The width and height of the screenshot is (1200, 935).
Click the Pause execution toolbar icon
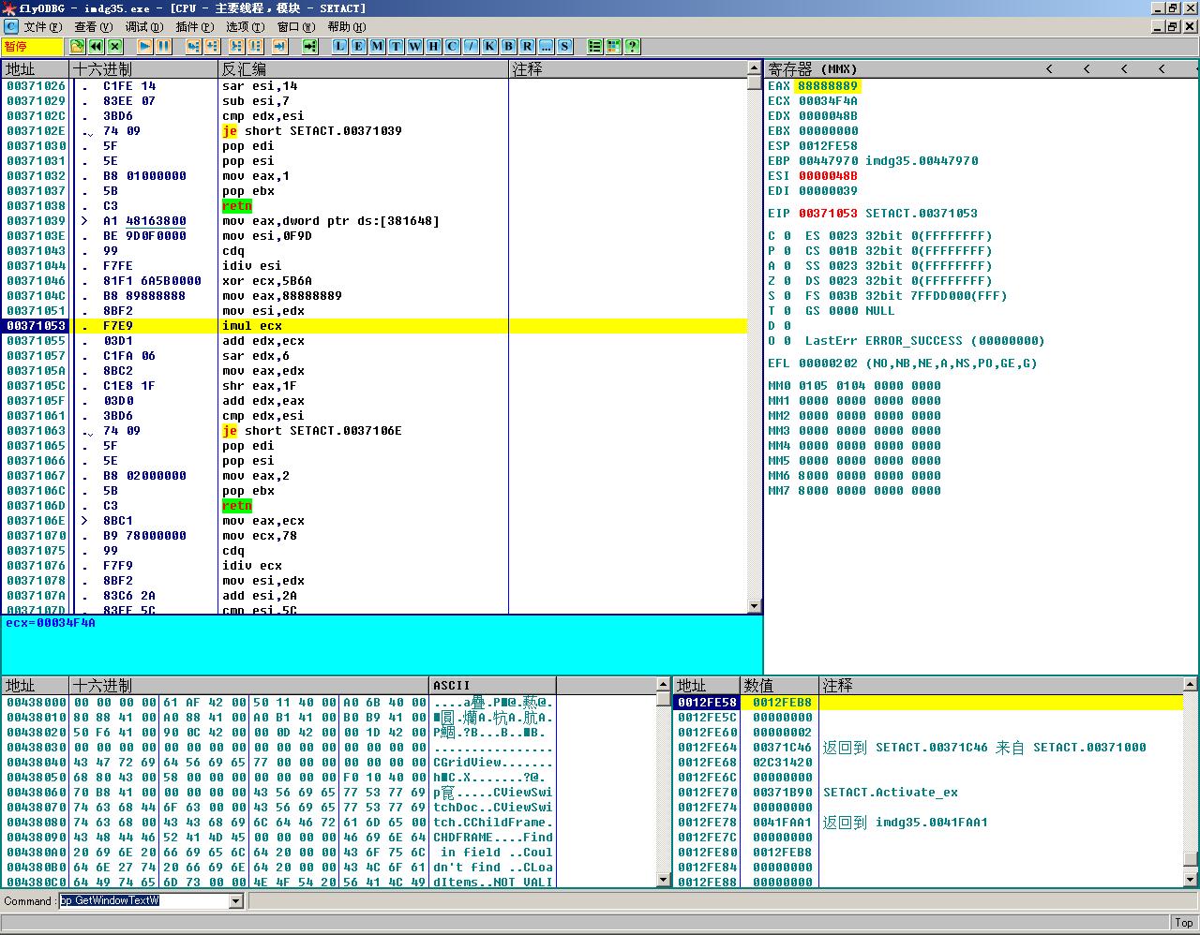164,46
